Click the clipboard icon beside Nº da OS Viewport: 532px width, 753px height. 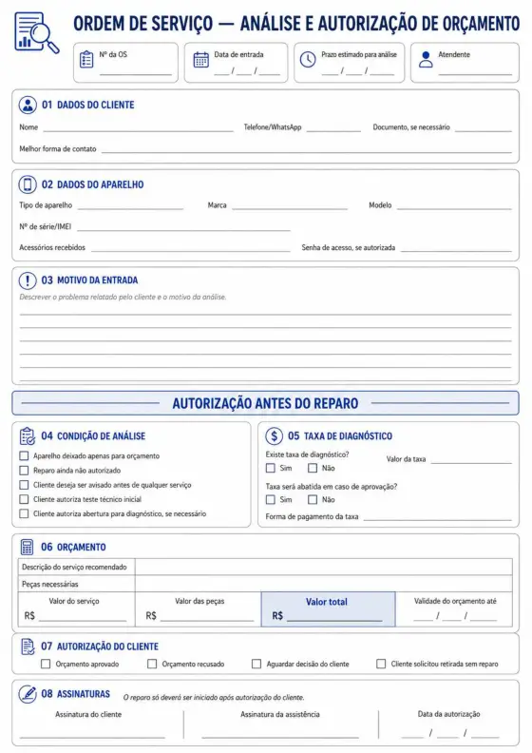pyautogui.click(x=86, y=60)
